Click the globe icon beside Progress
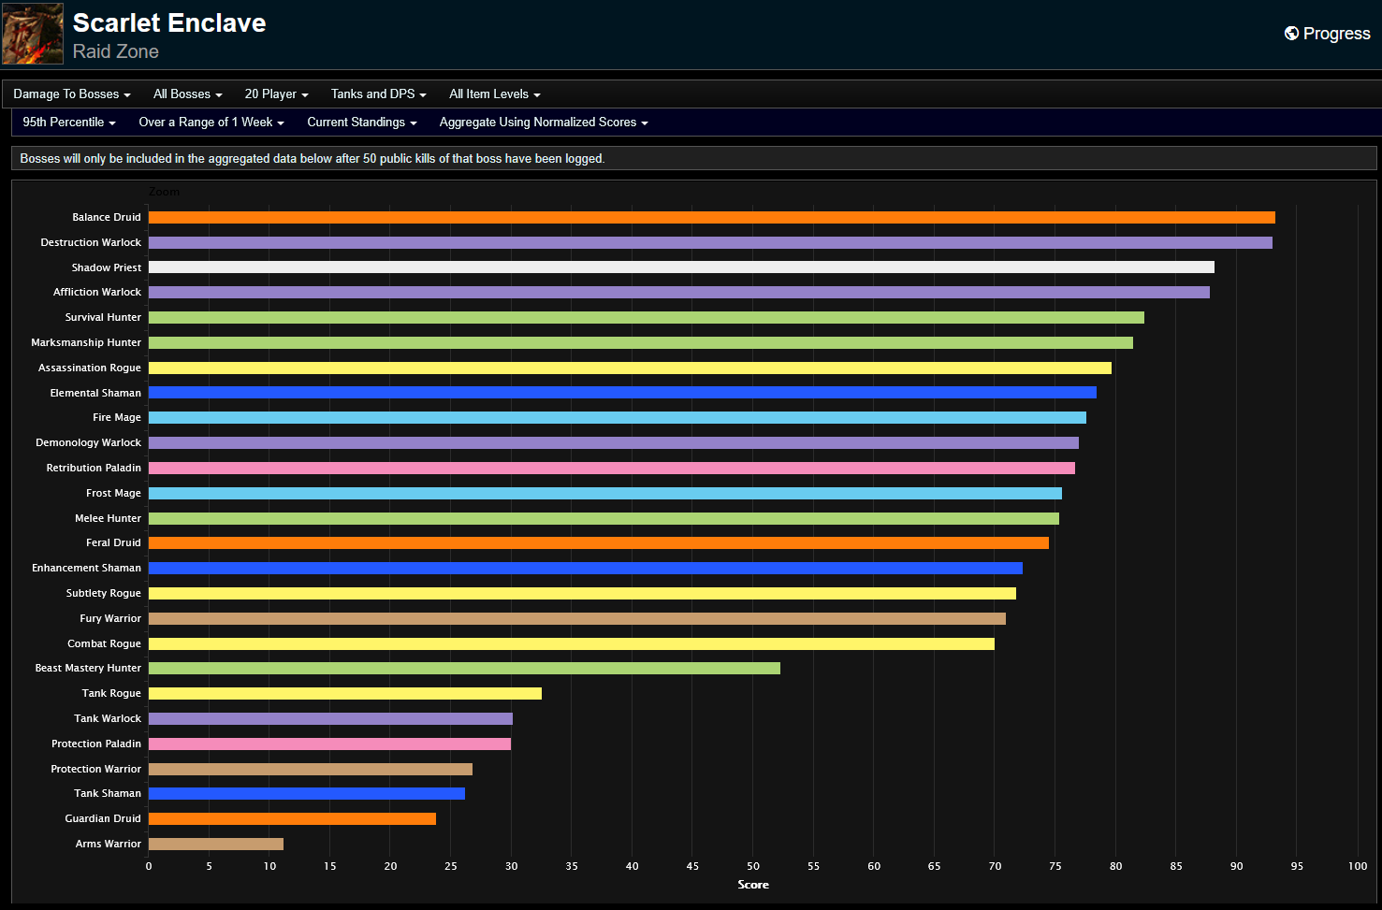The height and width of the screenshot is (910, 1382). [1291, 34]
